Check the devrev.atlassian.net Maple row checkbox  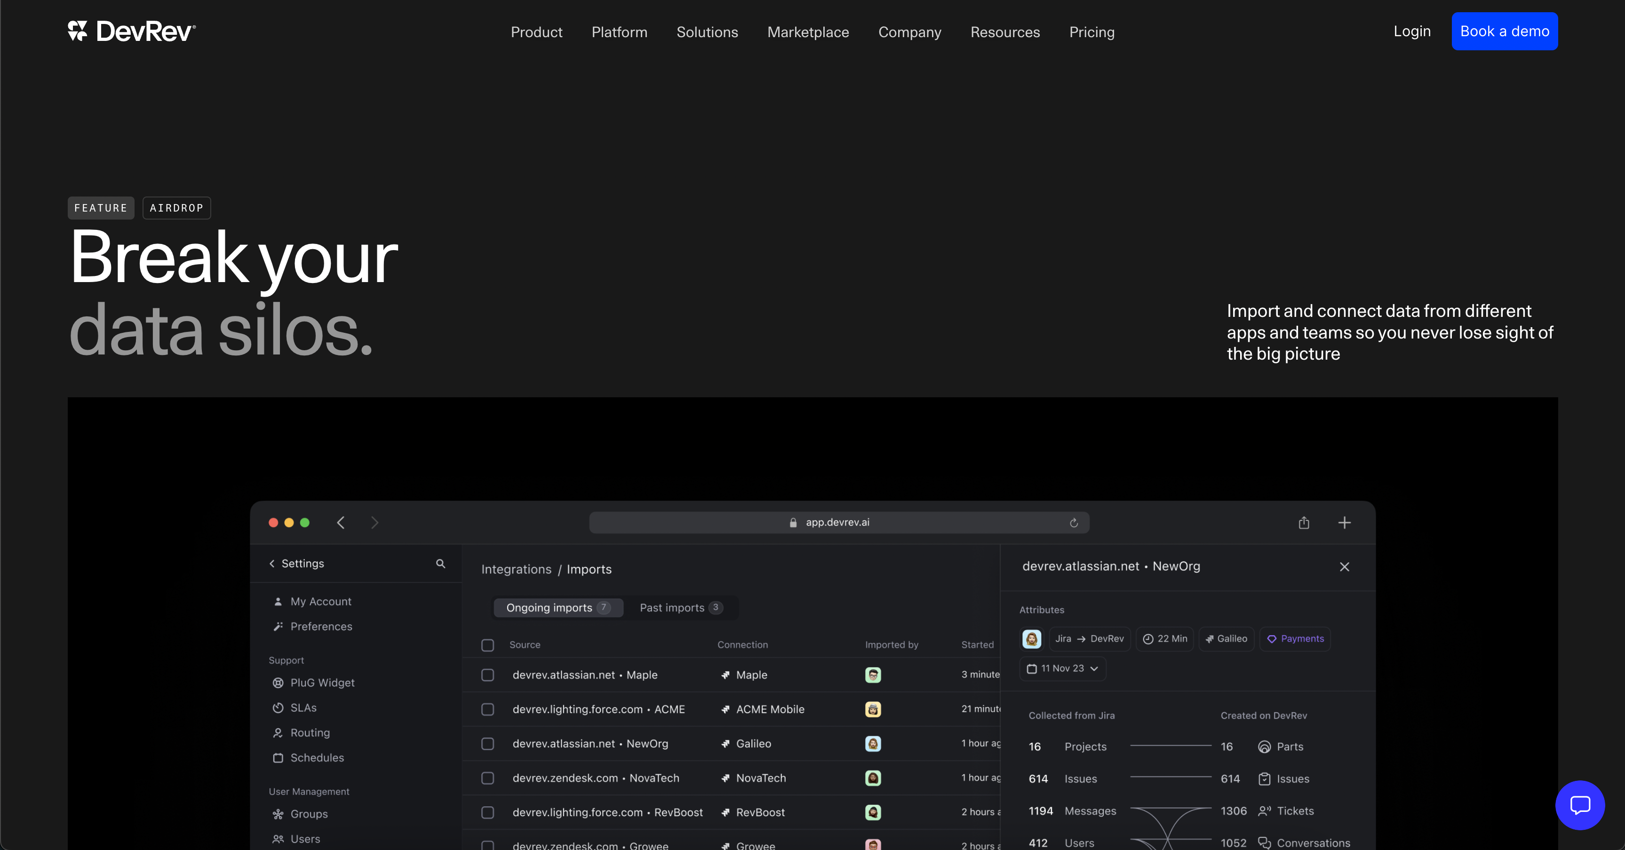(487, 675)
